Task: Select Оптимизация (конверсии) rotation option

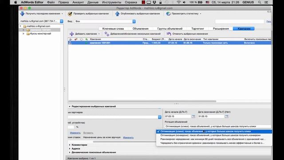Action: click(x=214, y=135)
